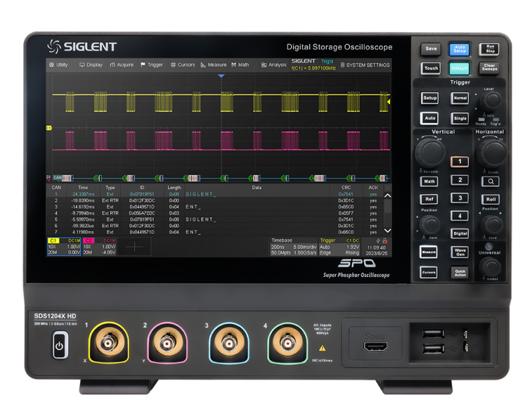Click the green channel 4 BNC connector
The height and width of the screenshot is (419, 532).
(x=288, y=343)
